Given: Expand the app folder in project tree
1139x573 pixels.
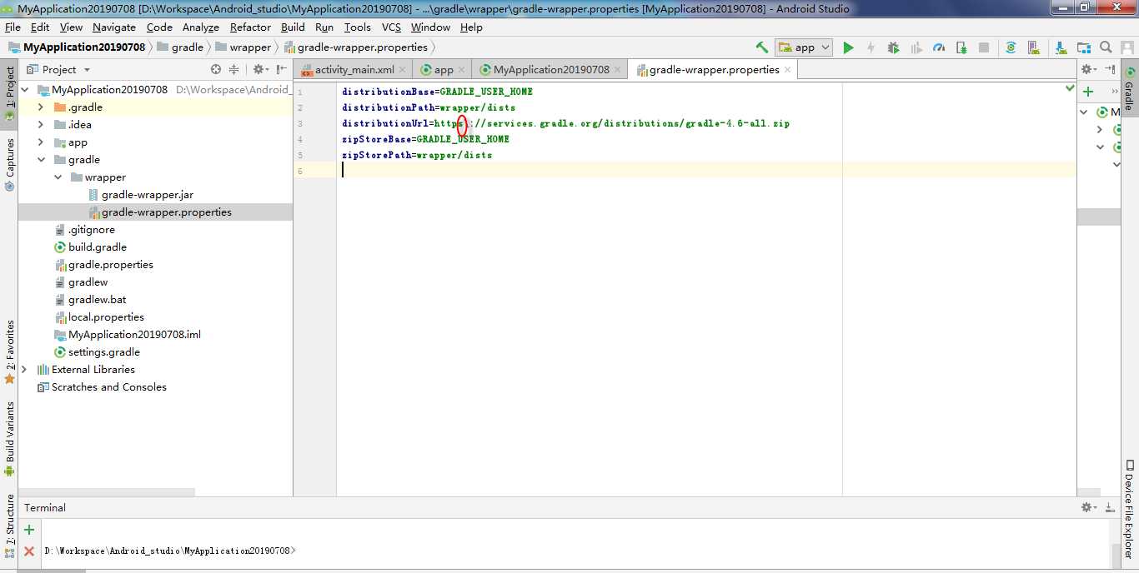Looking at the screenshot, I should pos(40,142).
